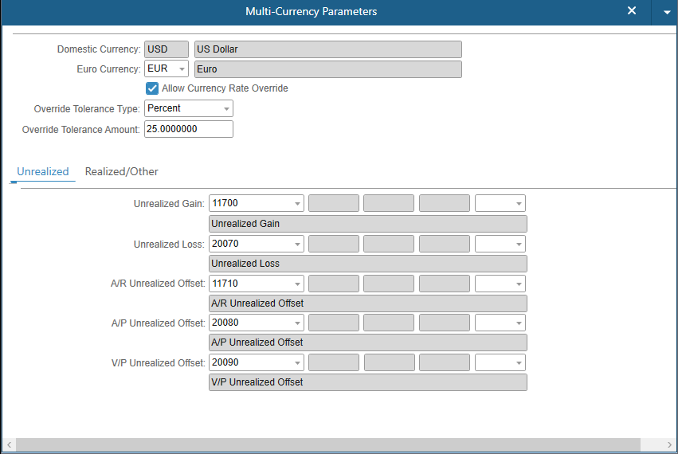The width and height of the screenshot is (678, 454).
Task: Click the horizontal scrollbar right arrow
Action: [669, 444]
